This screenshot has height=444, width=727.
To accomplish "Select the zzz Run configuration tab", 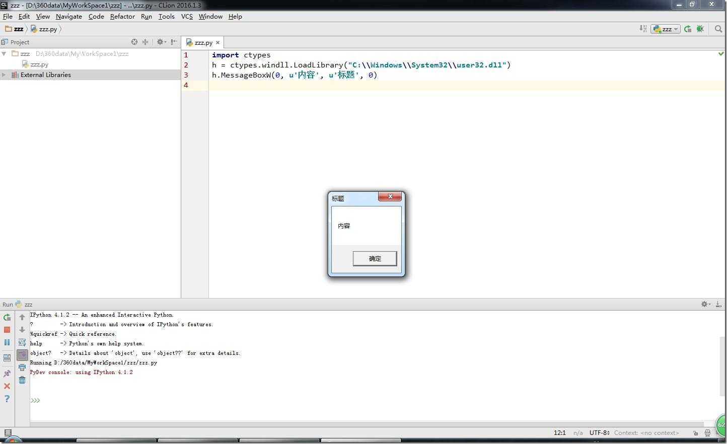I will tap(24, 304).
